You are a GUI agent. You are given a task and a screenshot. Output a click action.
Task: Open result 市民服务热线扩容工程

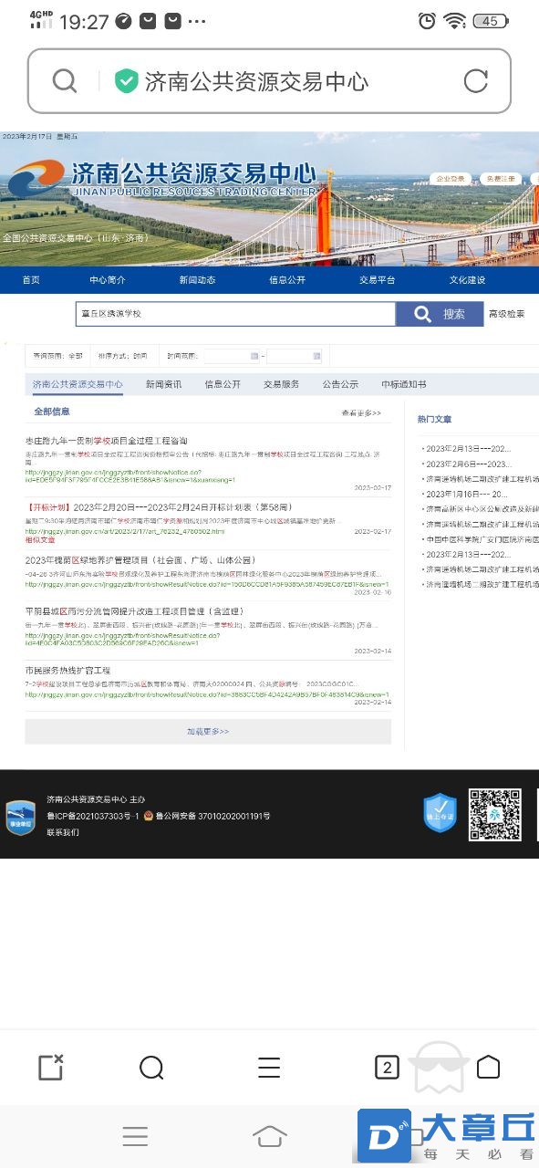(x=67, y=671)
